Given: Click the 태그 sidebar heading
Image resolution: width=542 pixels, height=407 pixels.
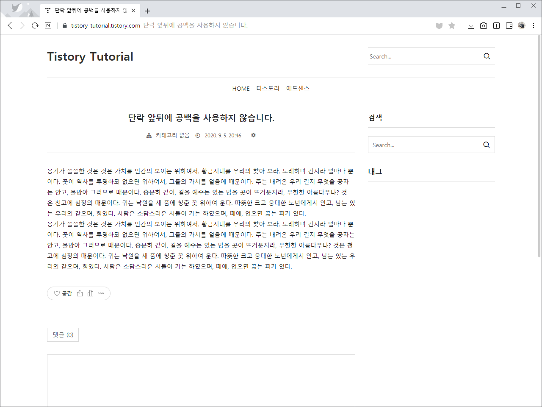Looking at the screenshot, I should point(375,171).
